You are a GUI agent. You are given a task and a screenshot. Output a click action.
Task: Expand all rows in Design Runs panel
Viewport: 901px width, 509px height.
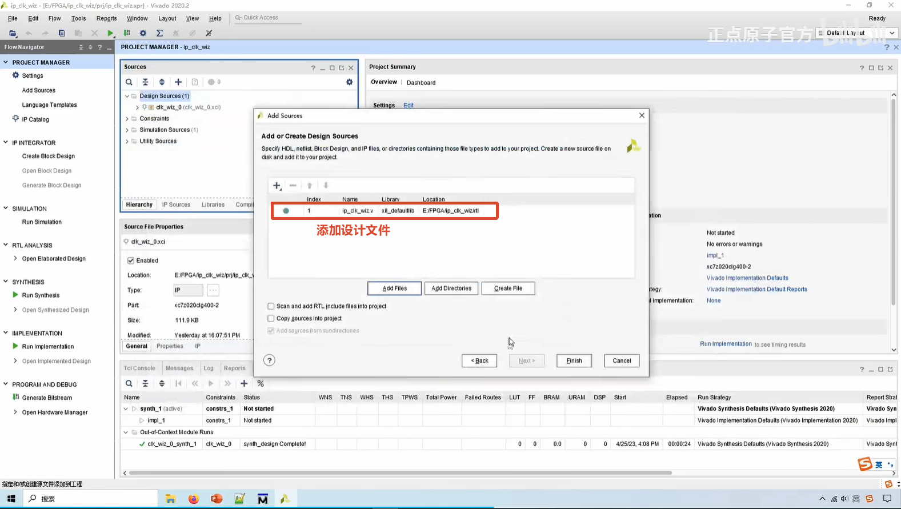[x=162, y=383]
